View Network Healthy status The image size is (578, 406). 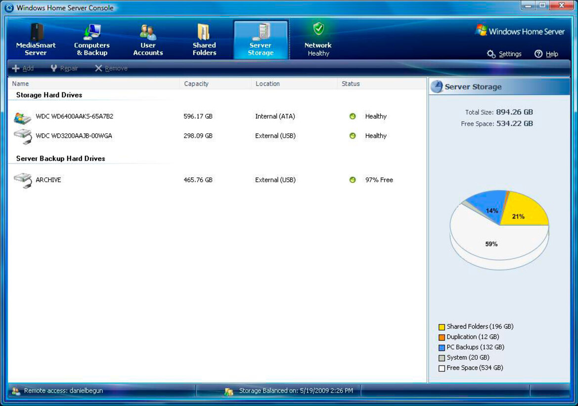click(318, 40)
